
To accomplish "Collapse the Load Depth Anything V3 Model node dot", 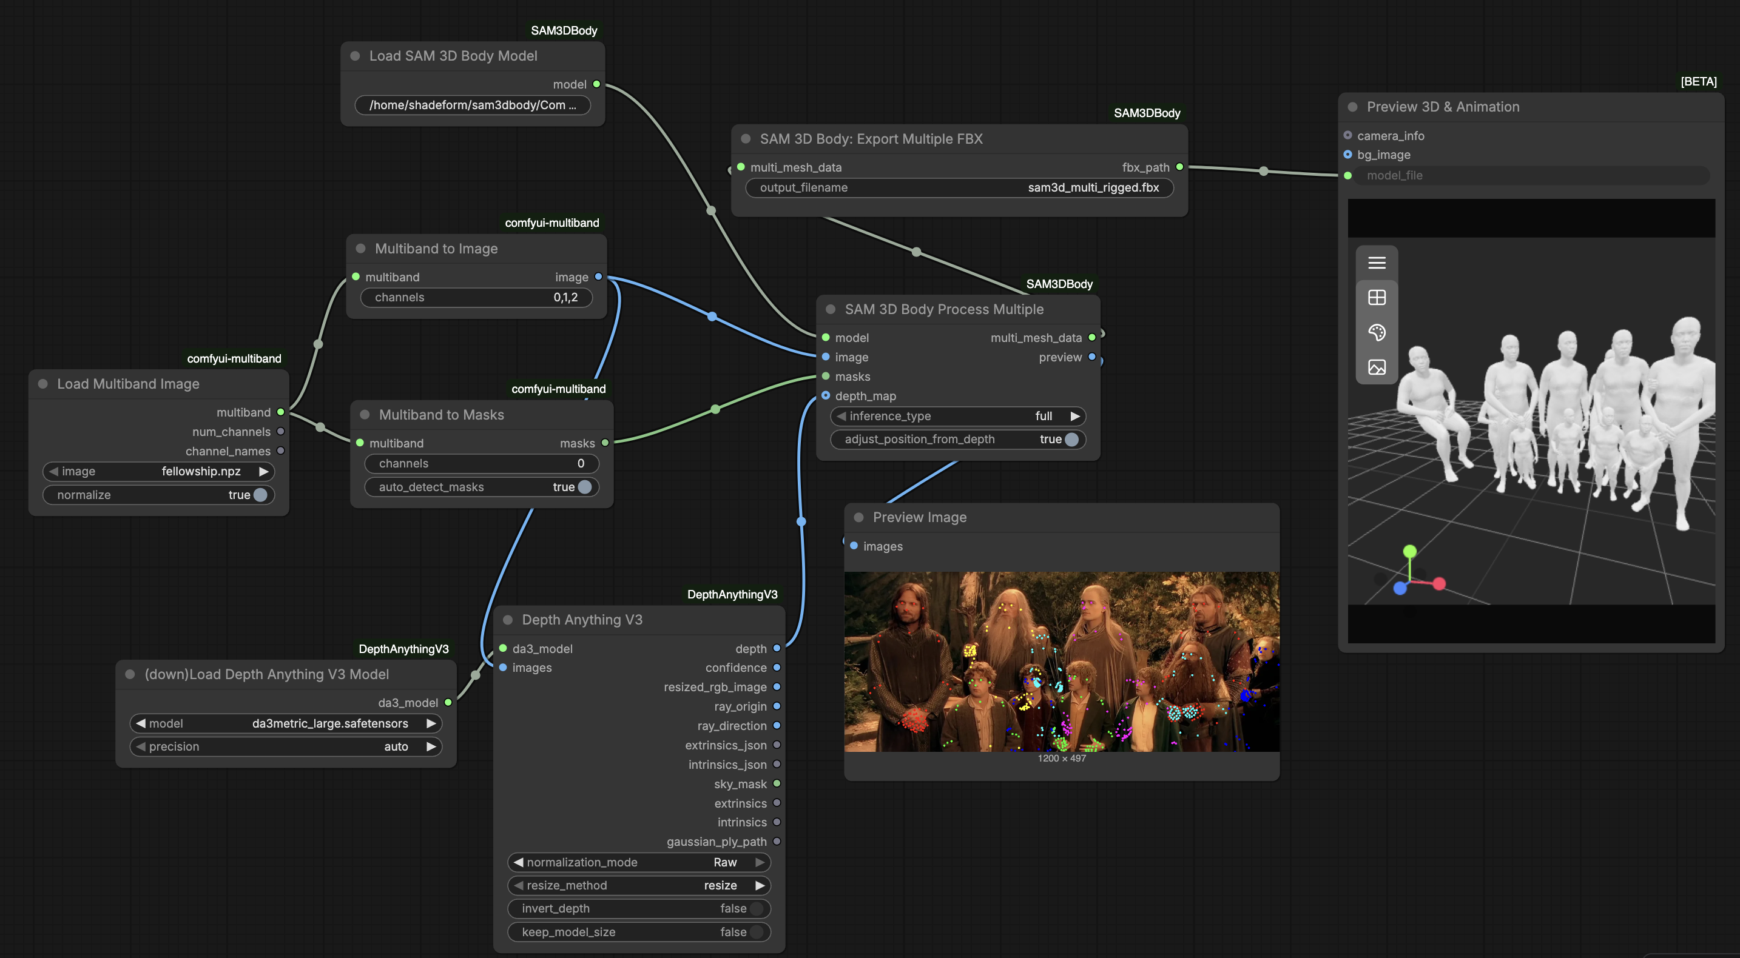I will [130, 674].
